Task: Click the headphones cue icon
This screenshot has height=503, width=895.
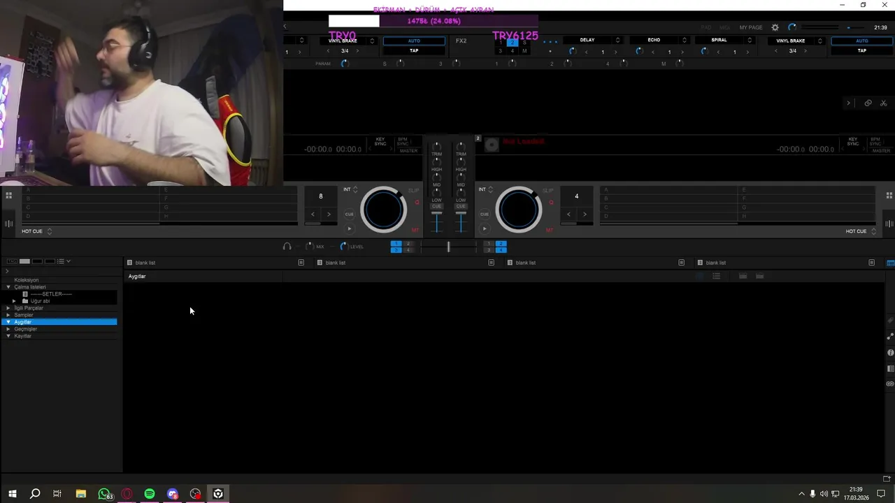Action: tap(287, 247)
